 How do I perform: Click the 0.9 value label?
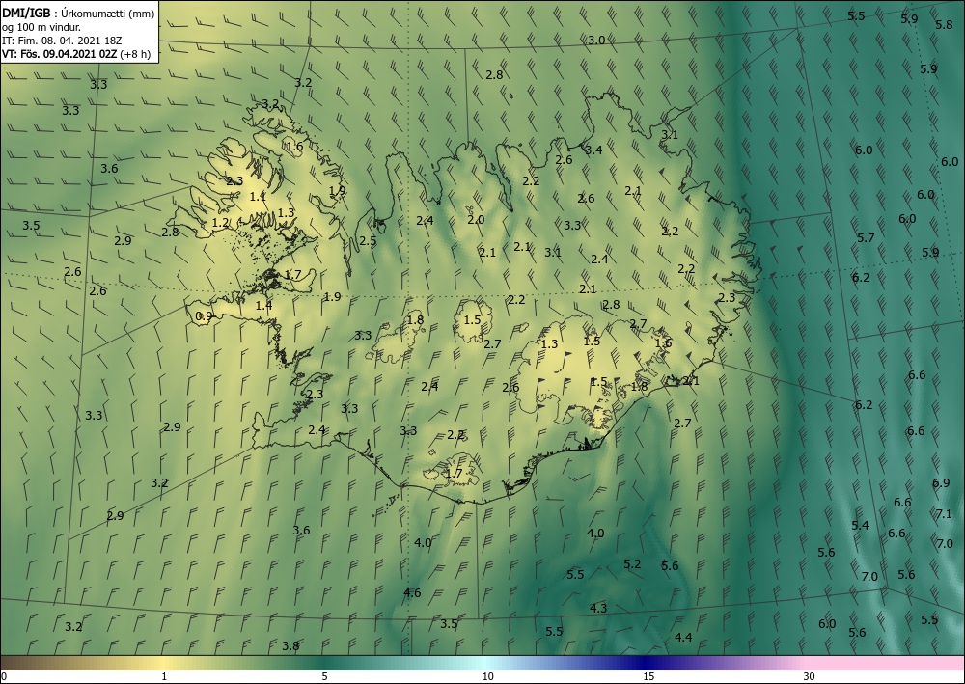[204, 316]
